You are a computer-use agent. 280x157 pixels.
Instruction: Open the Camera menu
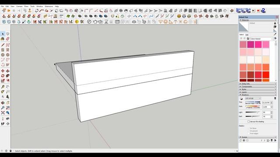tap(19, 6)
